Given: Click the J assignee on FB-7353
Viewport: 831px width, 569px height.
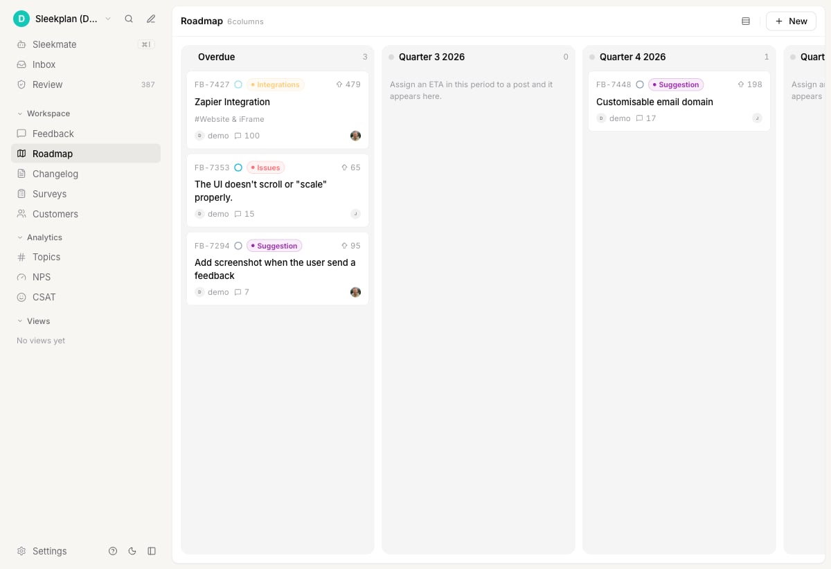Looking at the screenshot, I should click(355, 214).
